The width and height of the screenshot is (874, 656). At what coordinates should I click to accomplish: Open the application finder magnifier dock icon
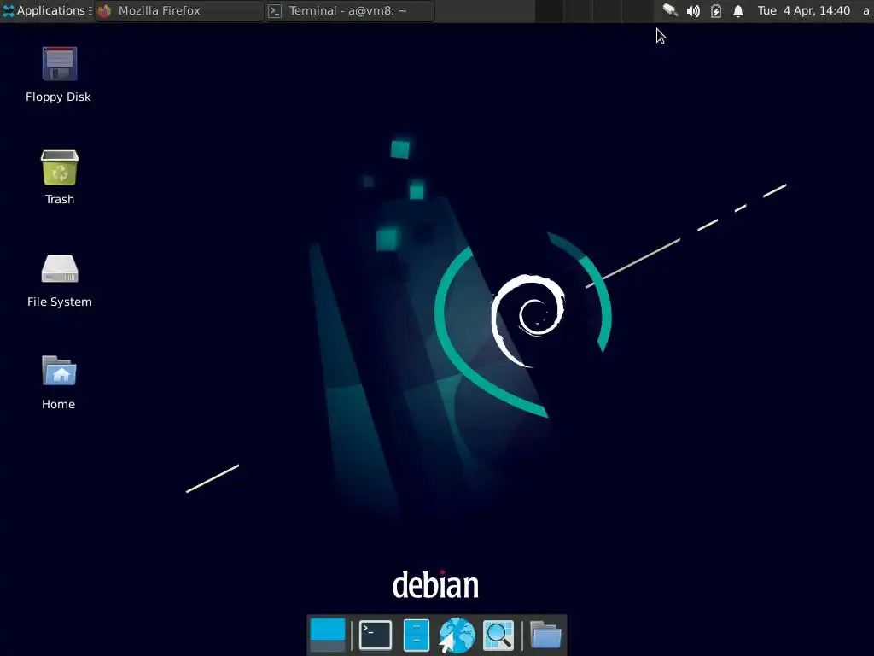coord(498,635)
